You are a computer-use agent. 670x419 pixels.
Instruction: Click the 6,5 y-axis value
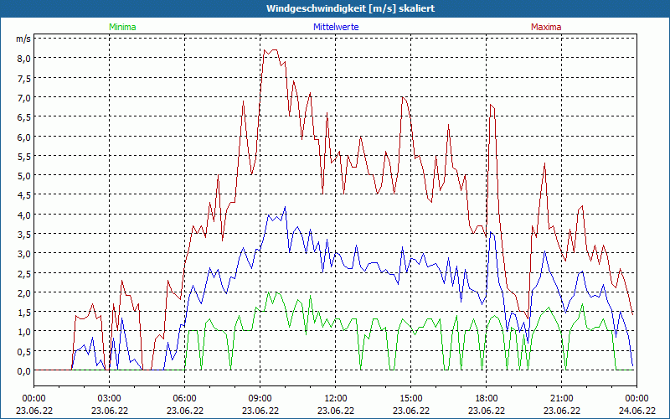23,117
